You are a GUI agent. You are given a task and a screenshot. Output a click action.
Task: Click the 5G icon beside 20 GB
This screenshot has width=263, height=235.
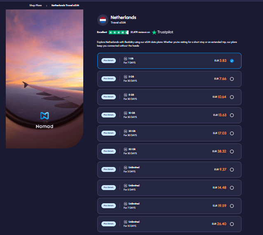click(125, 131)
